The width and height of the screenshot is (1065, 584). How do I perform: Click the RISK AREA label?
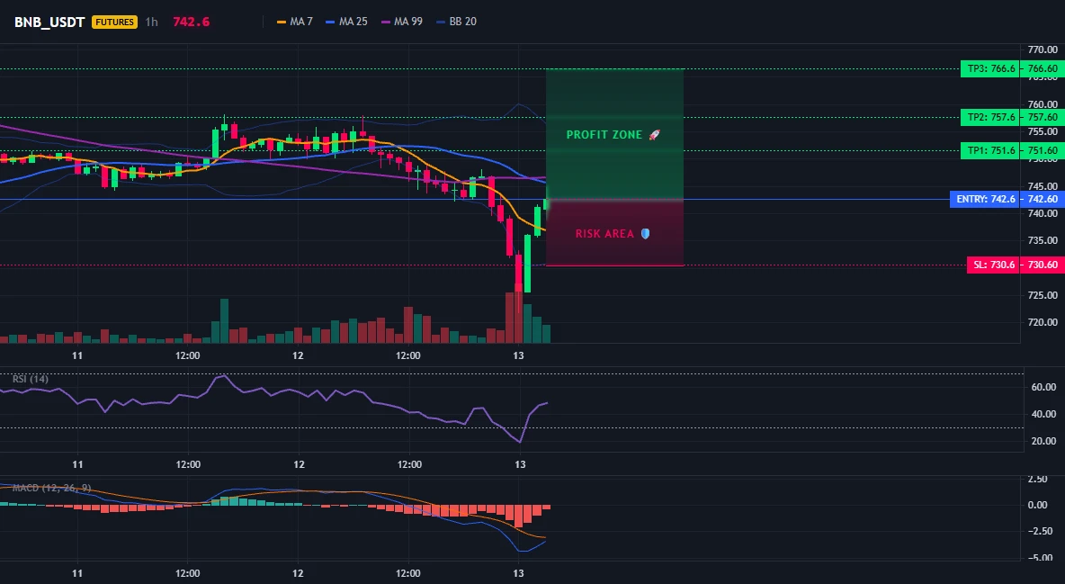[613, 234]
